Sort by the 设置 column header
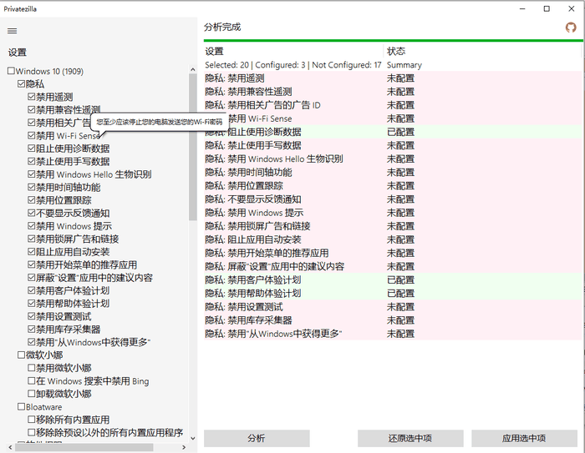The width and height of the screenshot is (585, 453). click(x=293, y=51)
